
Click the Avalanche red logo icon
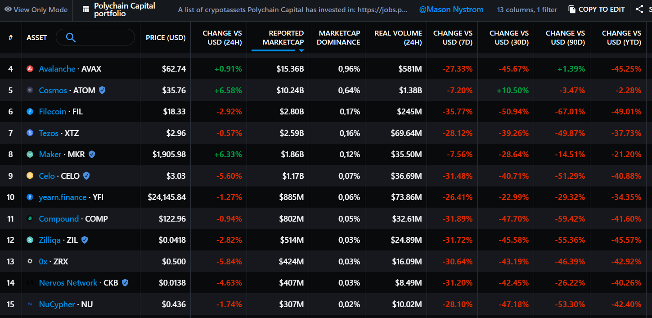tap(30, 69)
